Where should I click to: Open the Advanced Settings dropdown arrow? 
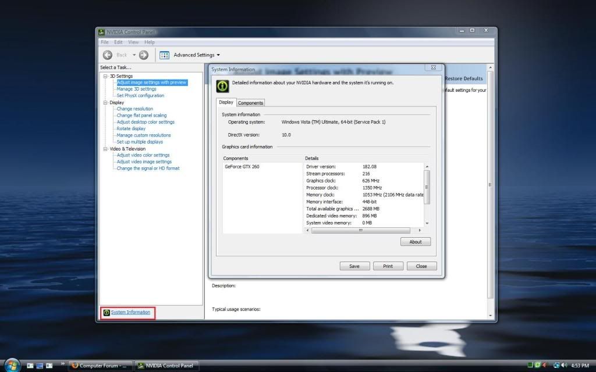click(218, 55)
